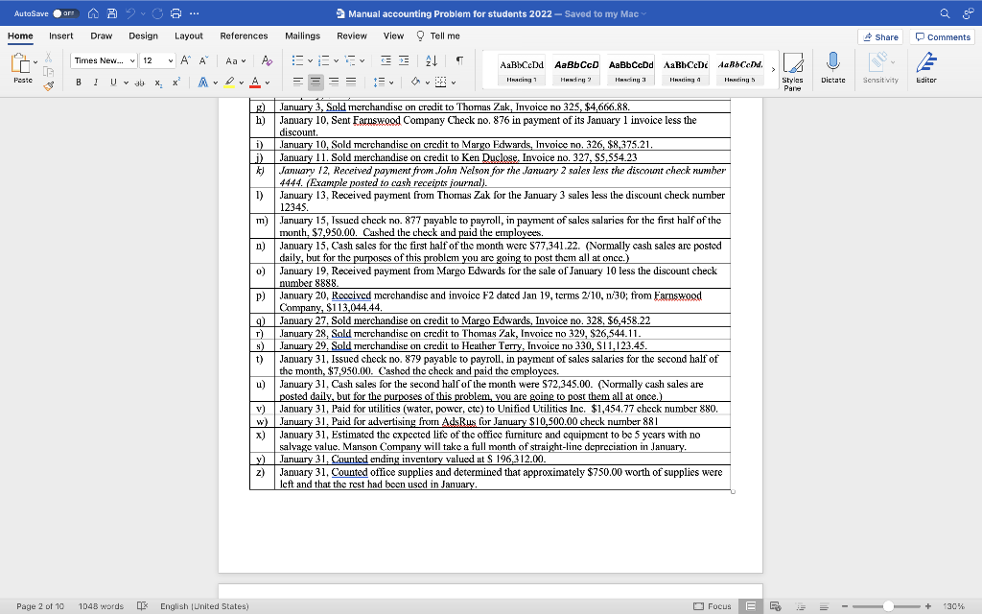Expand the Paste options arrow
The image size is (982, 614).
[x=35, y=62]
